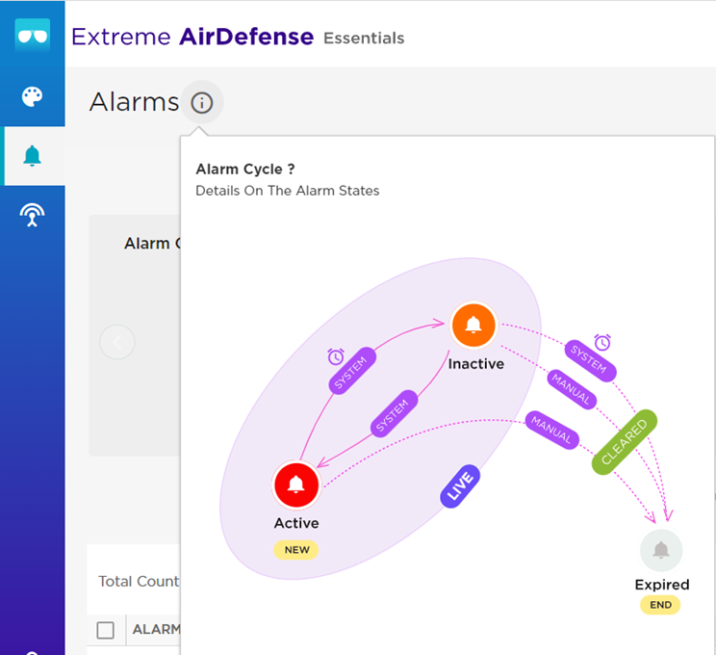Click the yellow NEW tag under Active
The height and width of the screenshot is (655, 716).
pyautogui.click(x=296, y=550)
